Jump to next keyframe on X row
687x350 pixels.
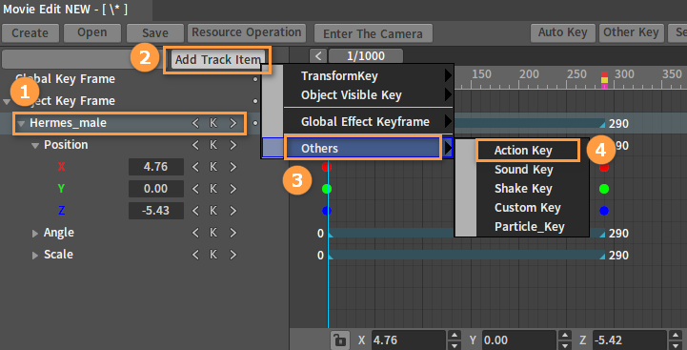233,167
